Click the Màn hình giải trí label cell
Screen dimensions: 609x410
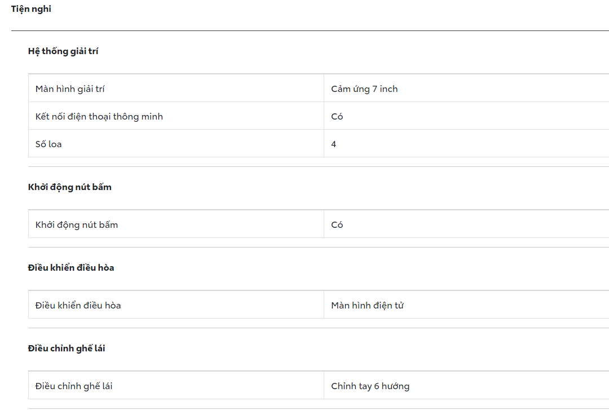coord(70,89)
